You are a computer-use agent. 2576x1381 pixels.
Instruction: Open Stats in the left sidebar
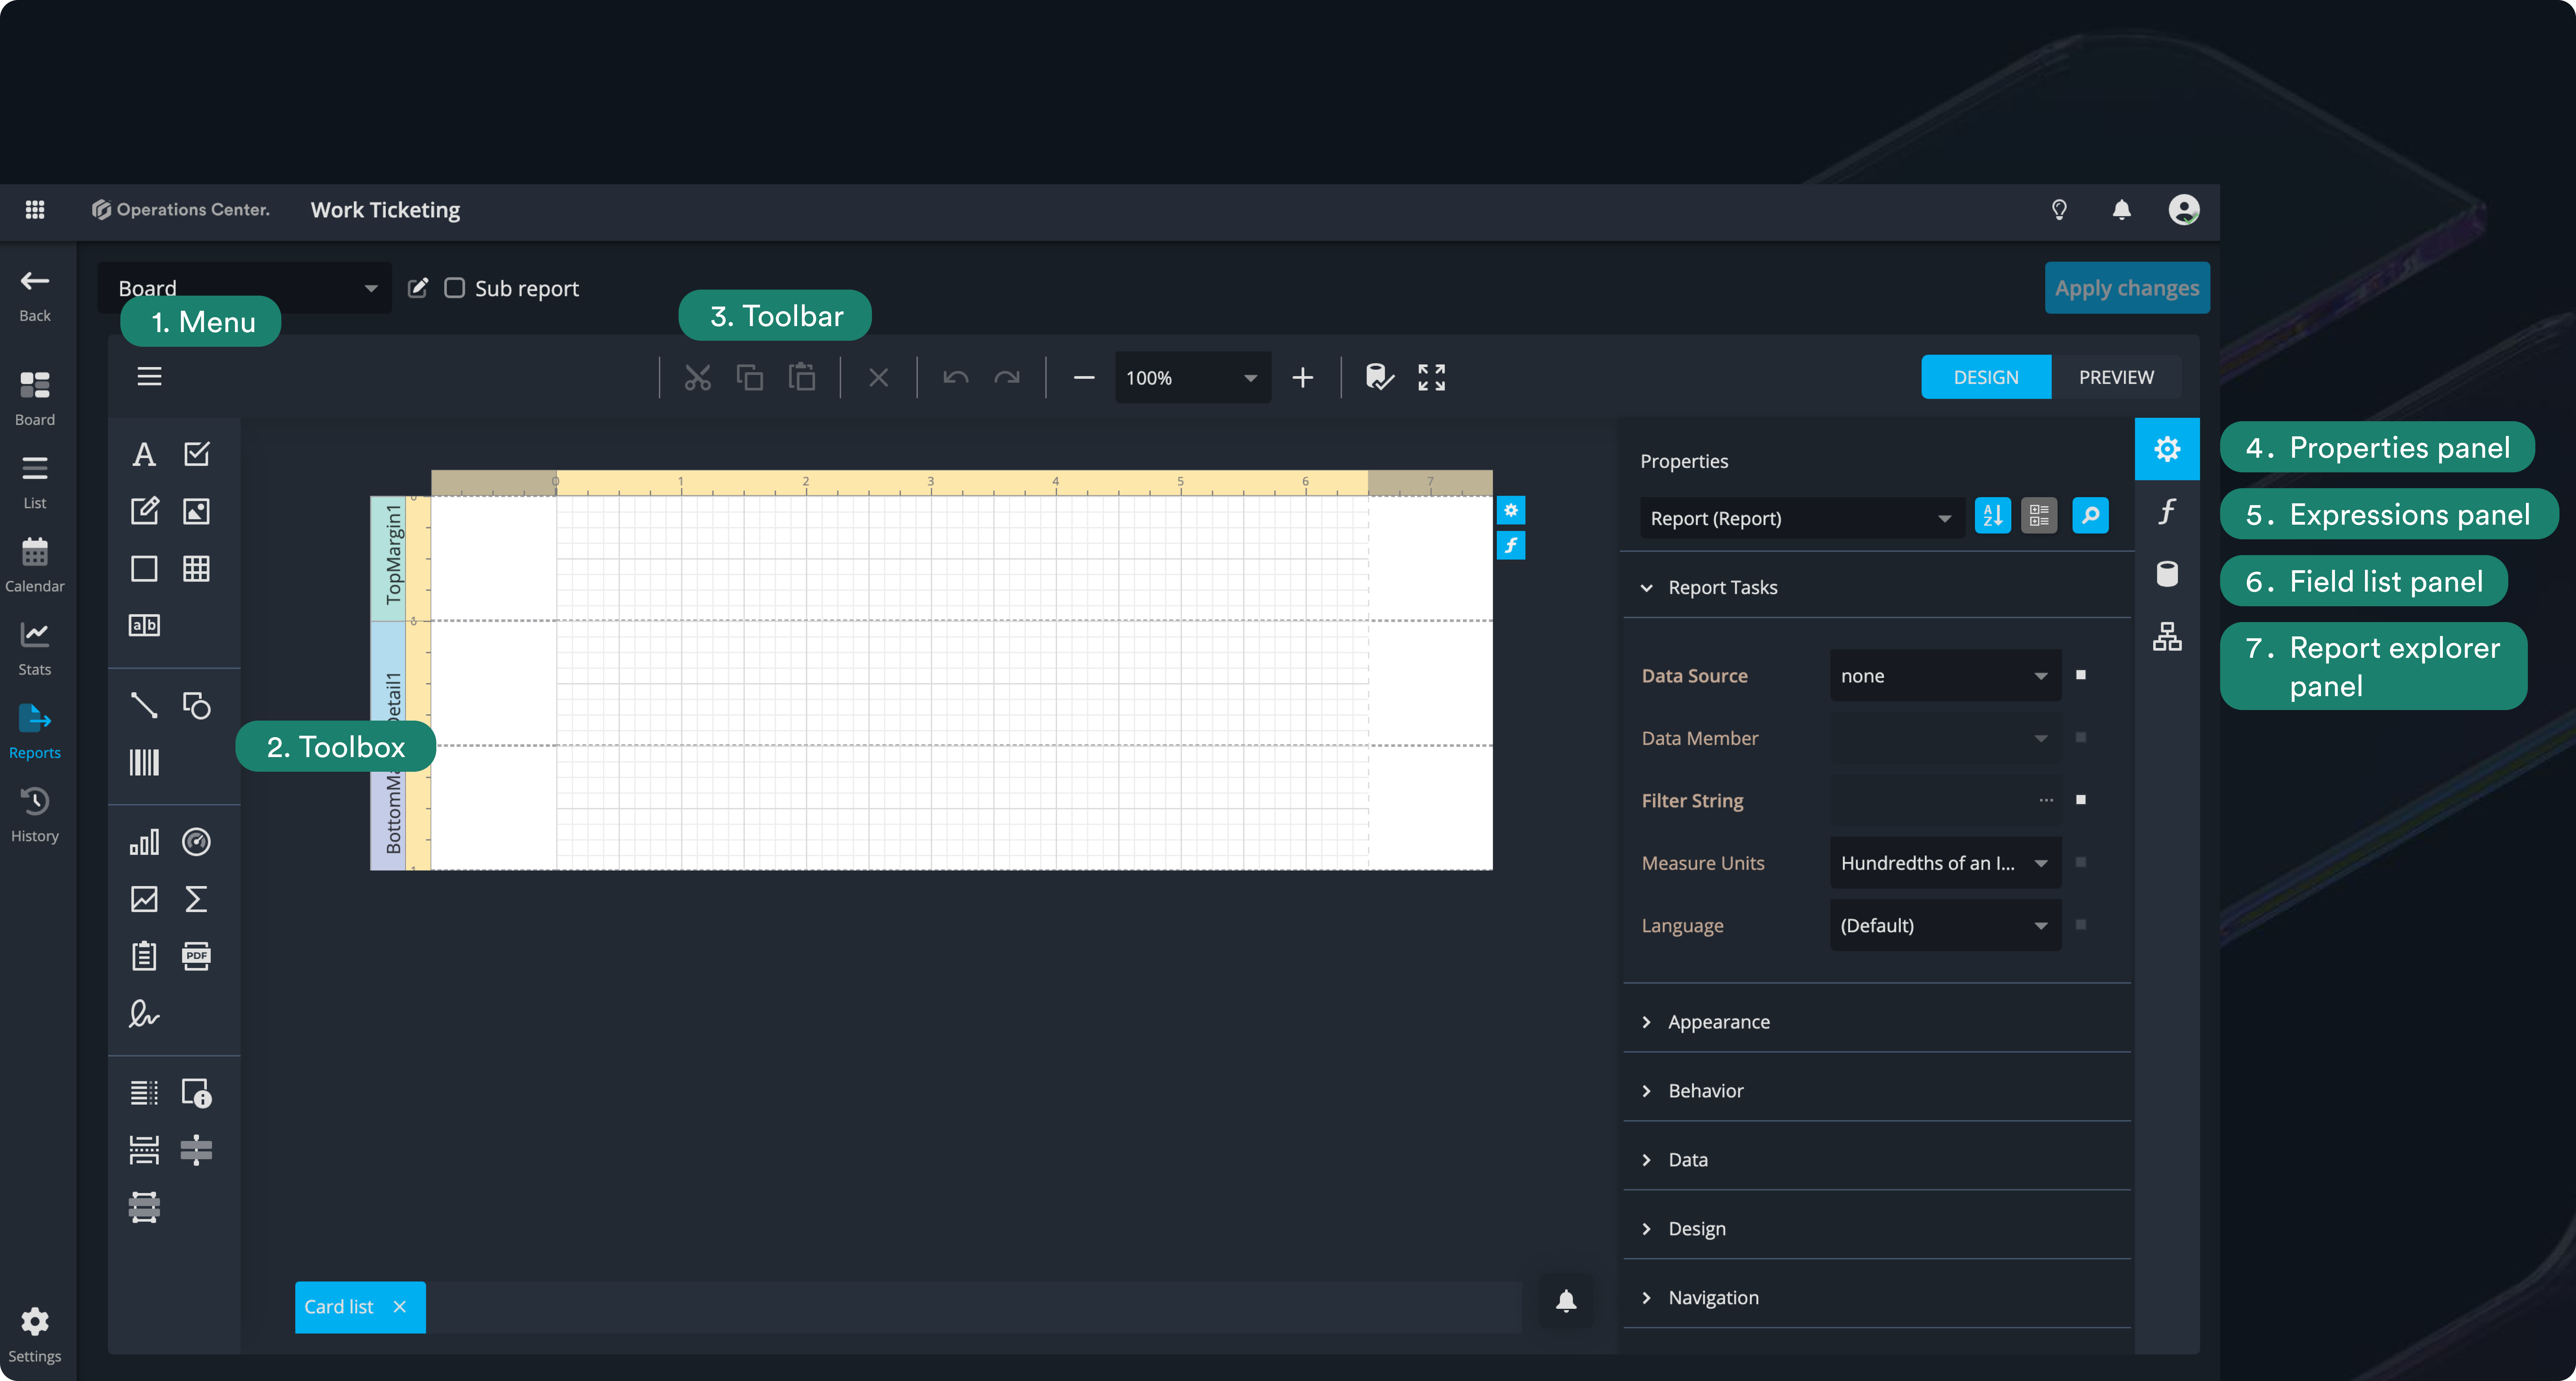click(35, 648)
